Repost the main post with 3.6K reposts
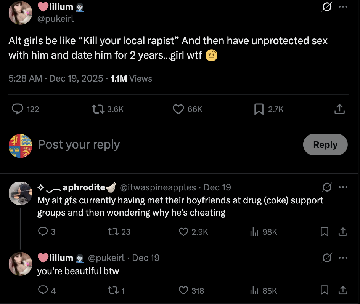360x304 pixels. [x=97, y=109]
